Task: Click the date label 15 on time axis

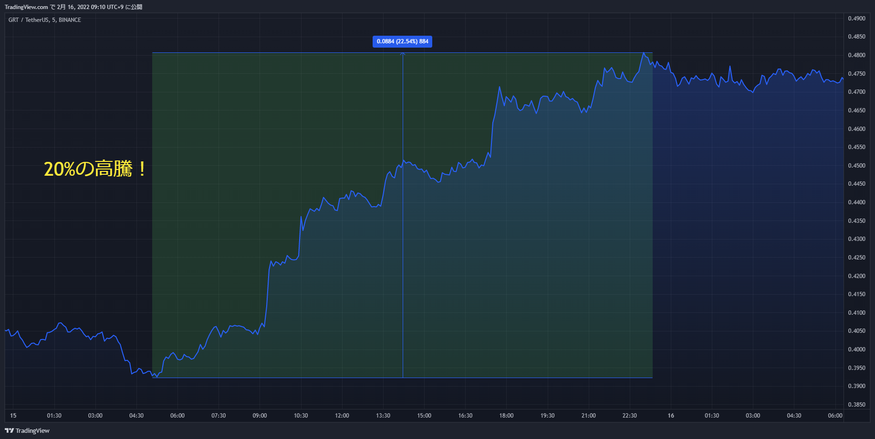Action: [13, 416]
